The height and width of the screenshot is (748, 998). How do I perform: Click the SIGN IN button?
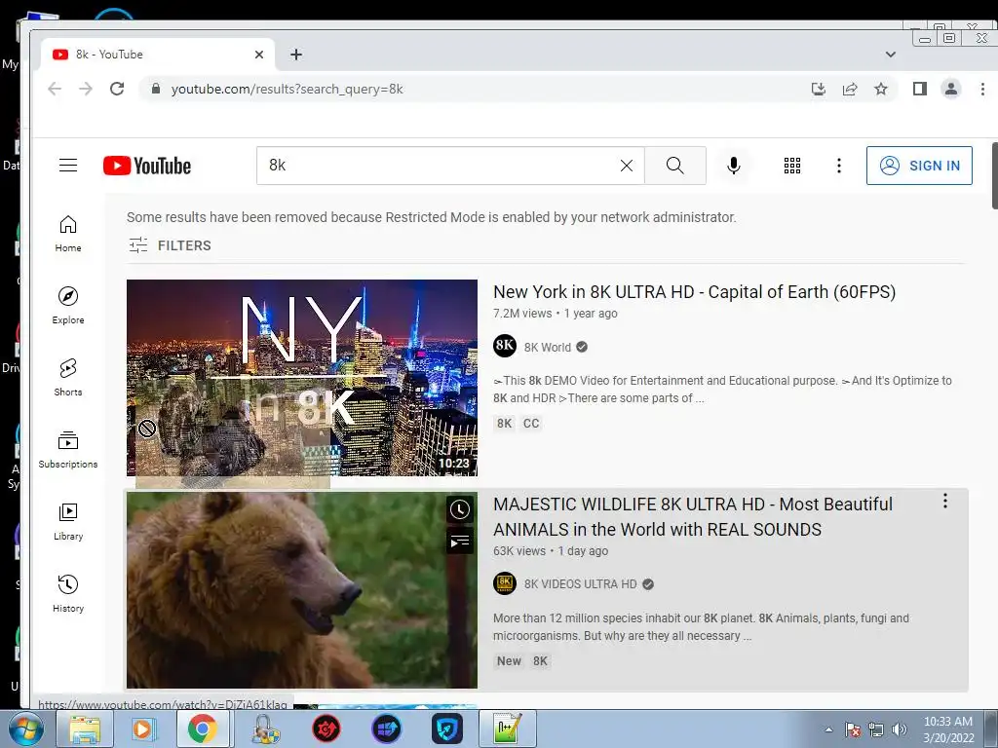coord(919,166)
